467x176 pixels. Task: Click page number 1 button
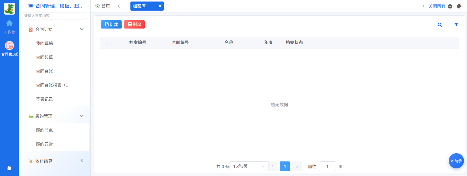[x=285, y=166]
